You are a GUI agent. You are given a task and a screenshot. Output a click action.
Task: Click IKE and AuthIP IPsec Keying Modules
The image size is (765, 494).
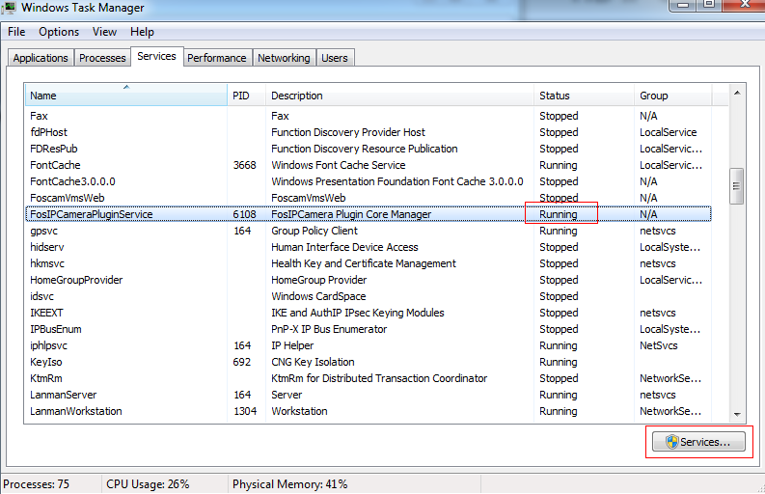click(x=358, y=313)
